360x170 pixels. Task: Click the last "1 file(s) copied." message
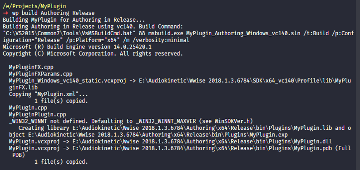(61, 162)
